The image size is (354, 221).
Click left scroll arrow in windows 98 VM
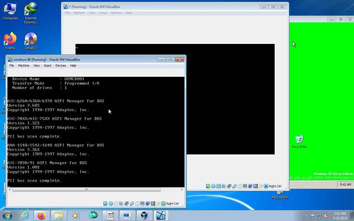coord(9,190)
